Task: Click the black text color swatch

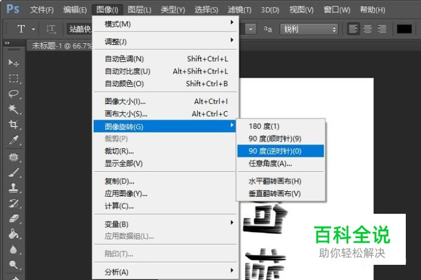Action: (404, 29)
